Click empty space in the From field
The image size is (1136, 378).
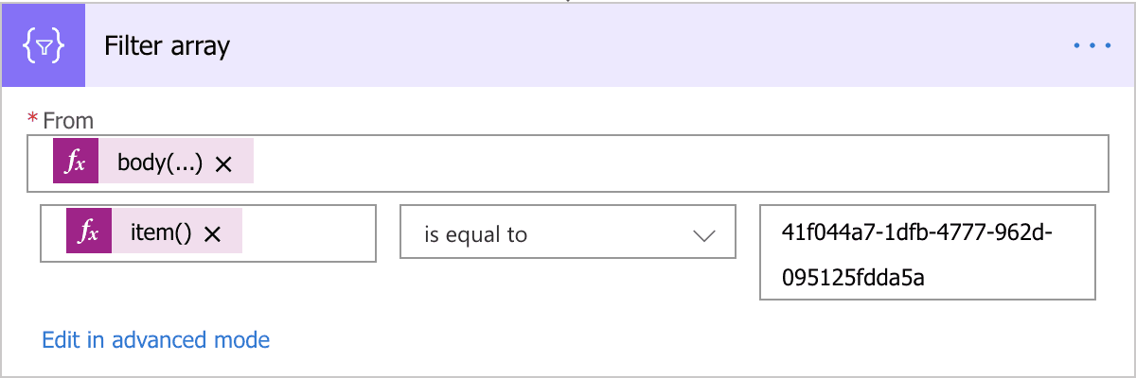point(663,163)
